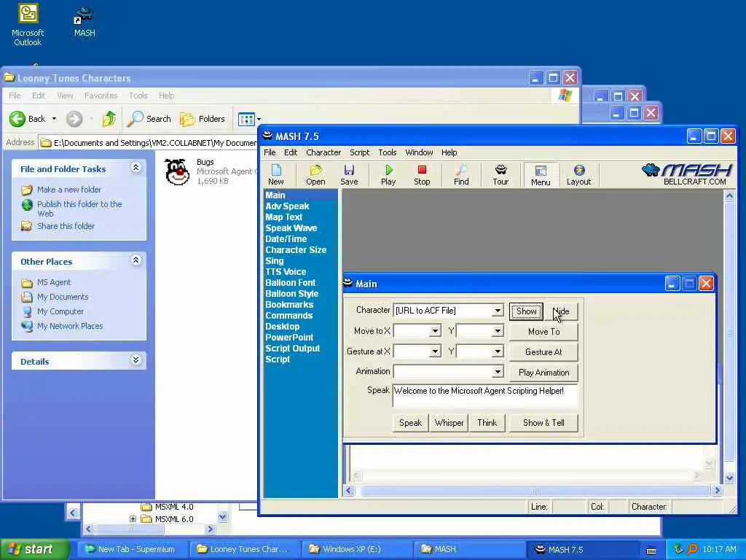Open the Character URL to ACF File dropdown
746x560 pixels.
click(497, 311)
